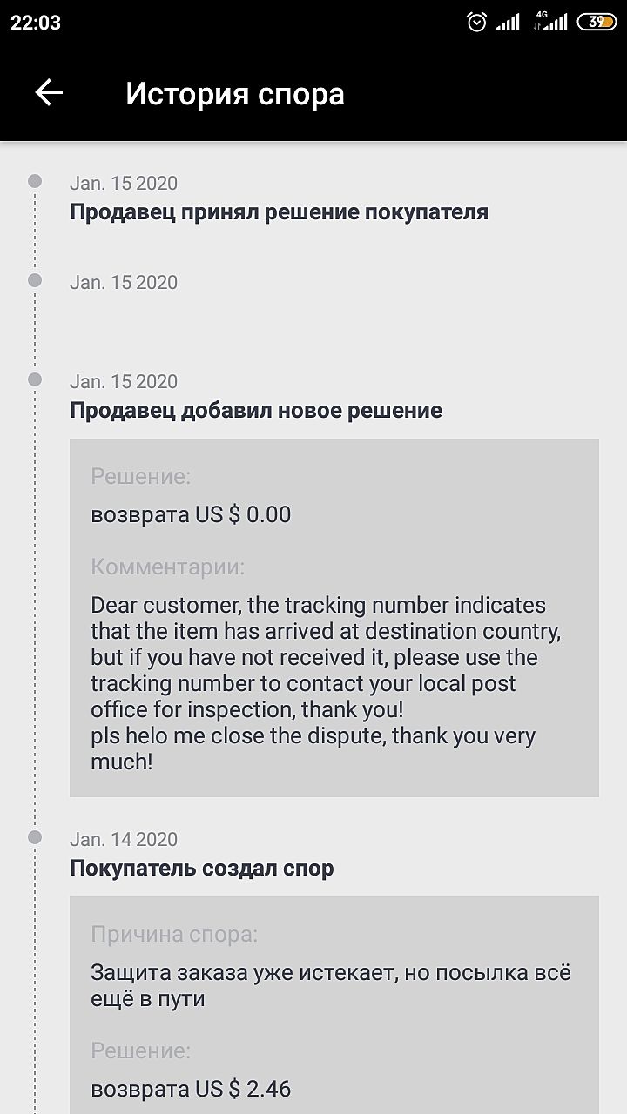Tap the "Причина спора:" label
The image size is (627, 1114).
click(174, 935)
